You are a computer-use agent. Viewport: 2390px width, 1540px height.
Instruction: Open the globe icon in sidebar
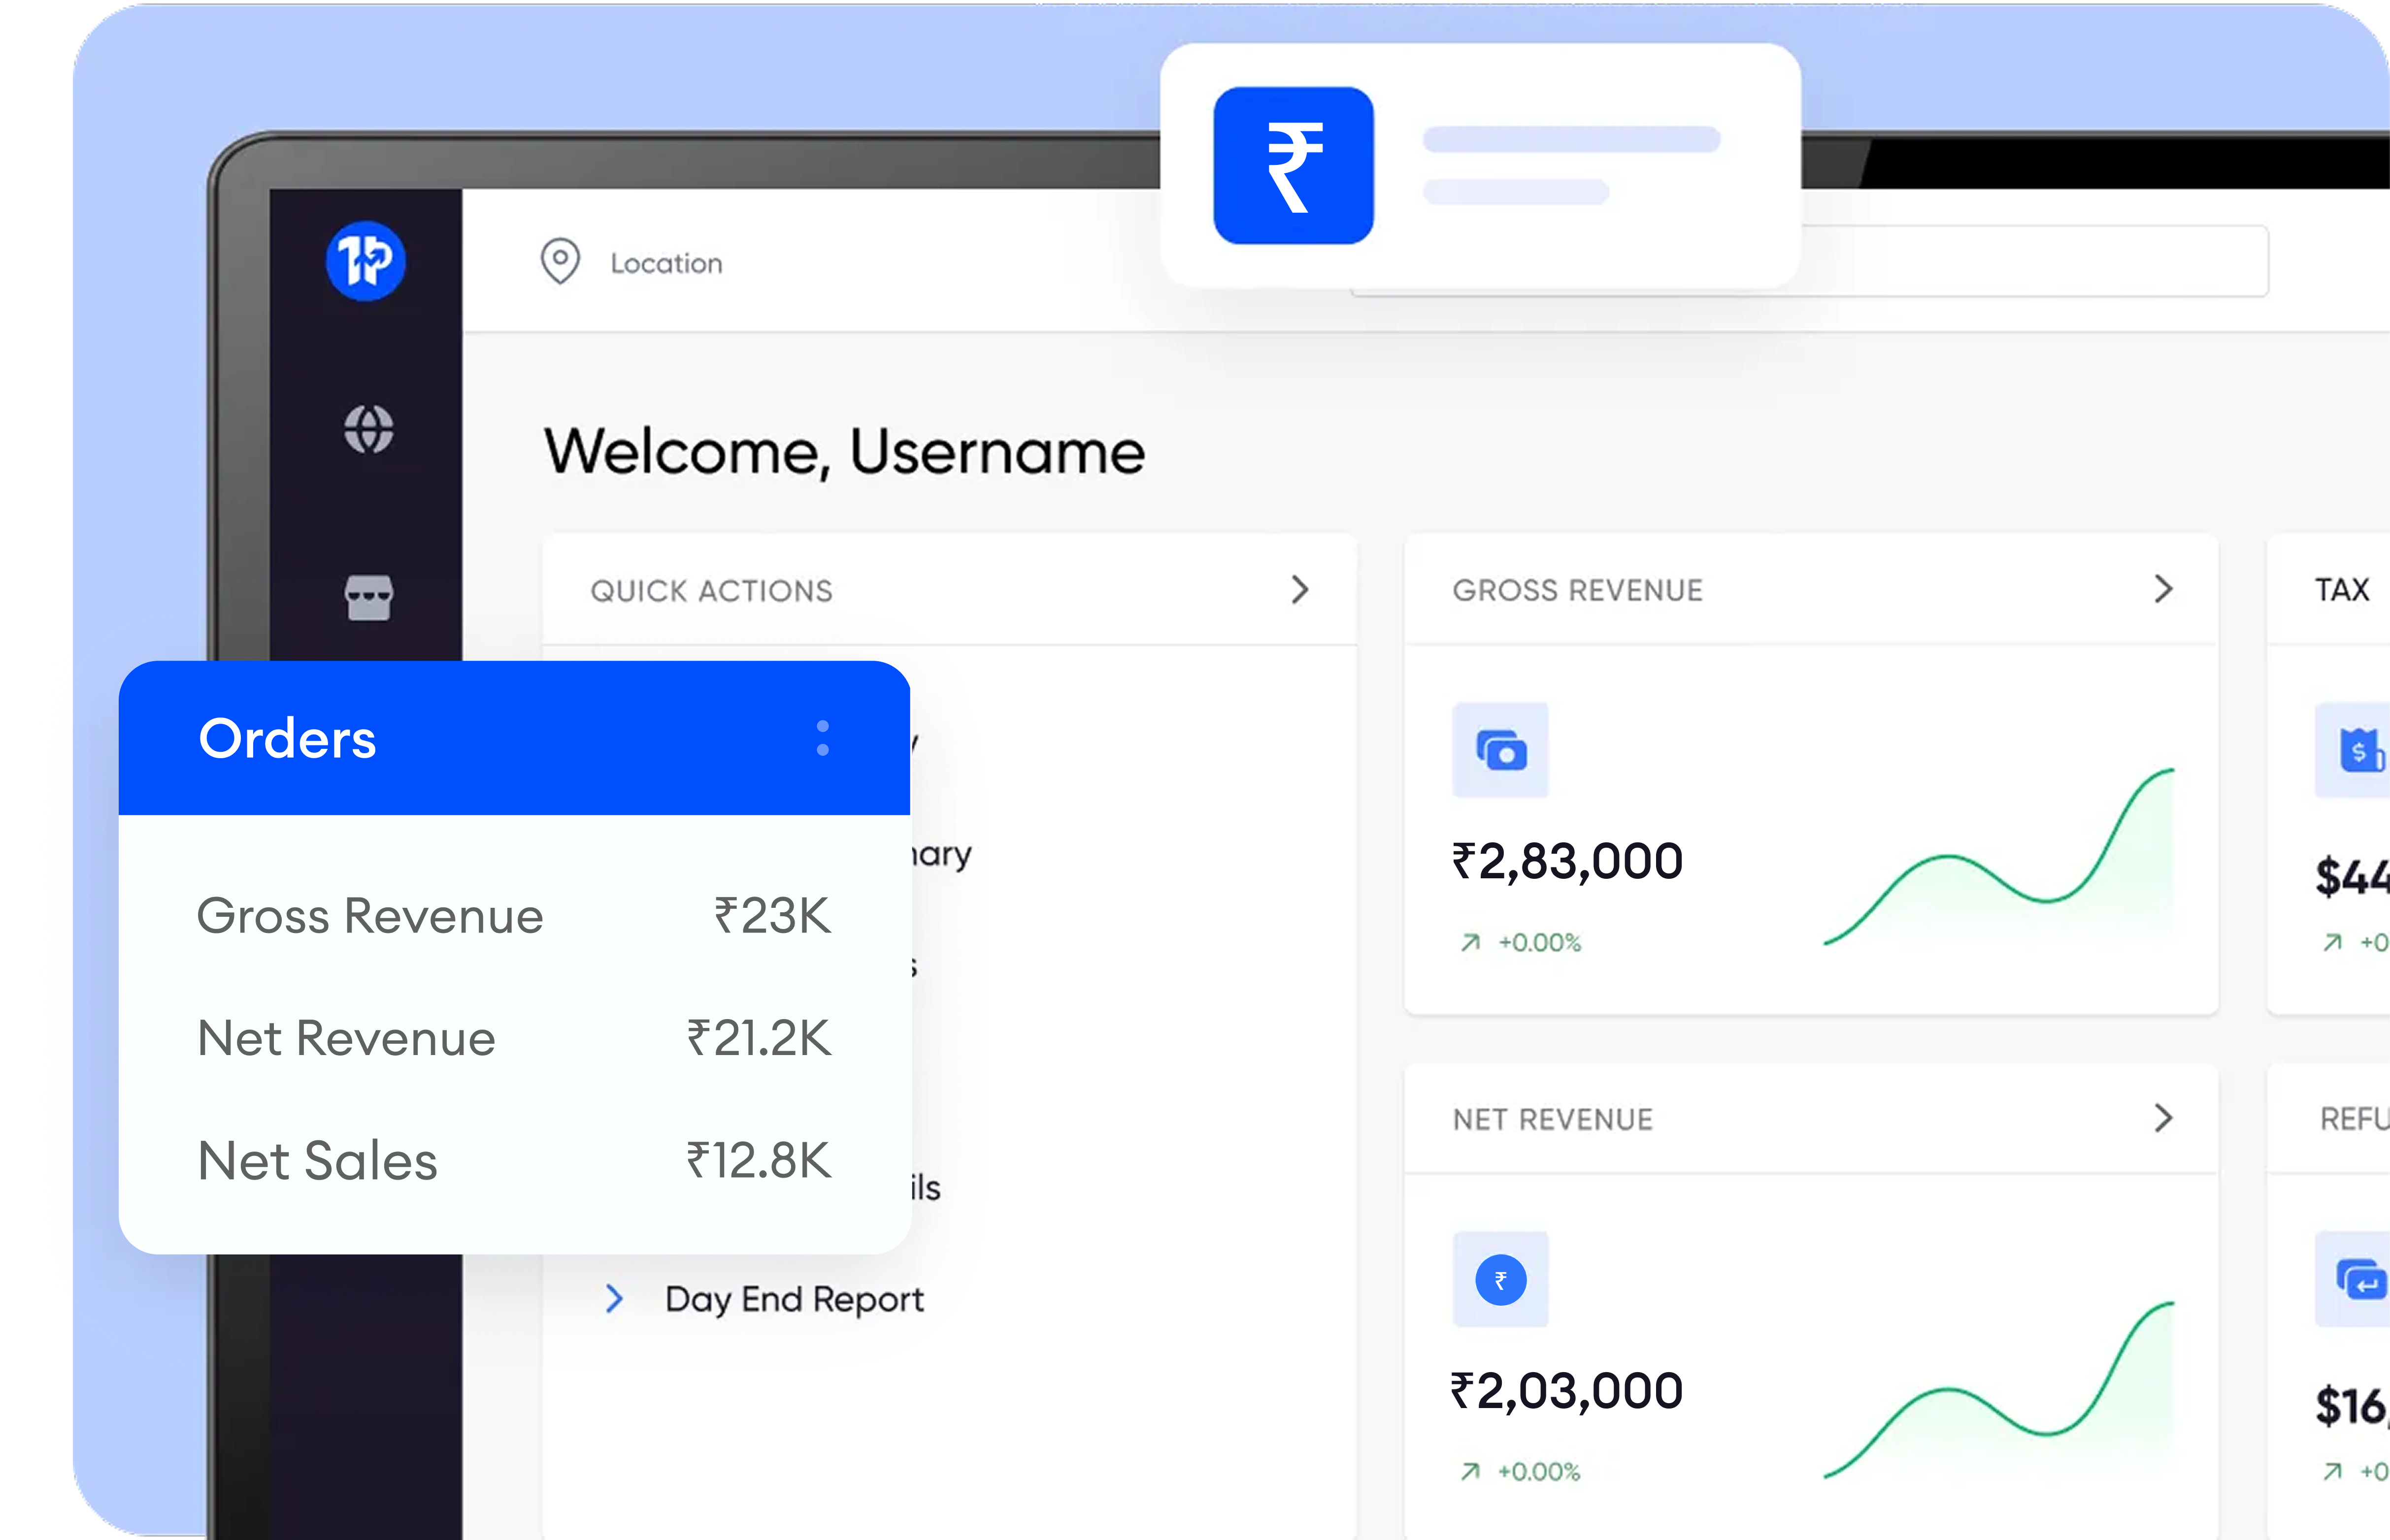[x=368, y=430]
